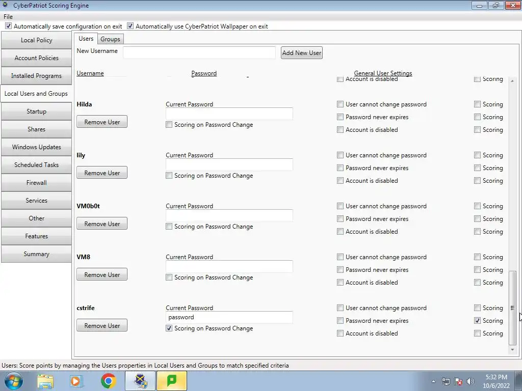Switch to the Users tab
Image resolution: width=522 pixels, height=391 pixels.
[x=86, y=39]
